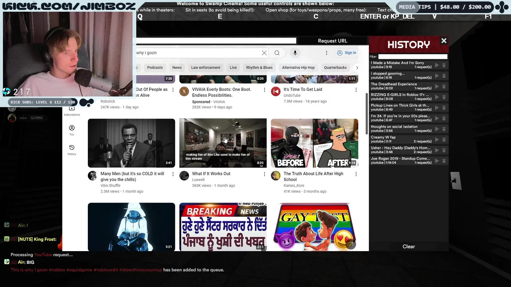Play 'Creamy W fap' history entry
511x287 pixels.
coord(437,140)
